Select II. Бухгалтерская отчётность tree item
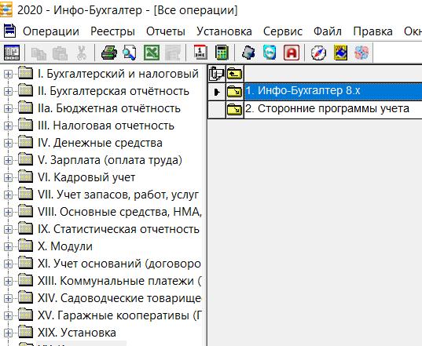The height and width of the screenshot is (346, 422). 113,91
